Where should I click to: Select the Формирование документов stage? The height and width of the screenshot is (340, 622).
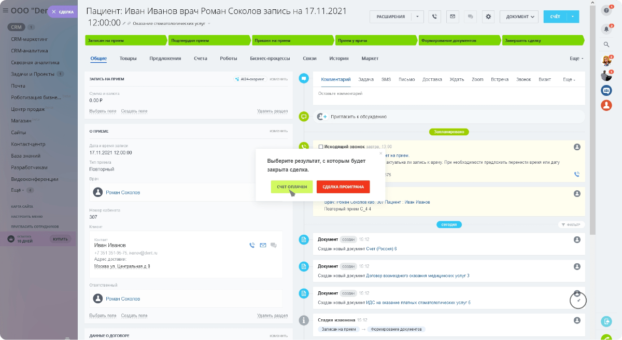click(458, 40)
